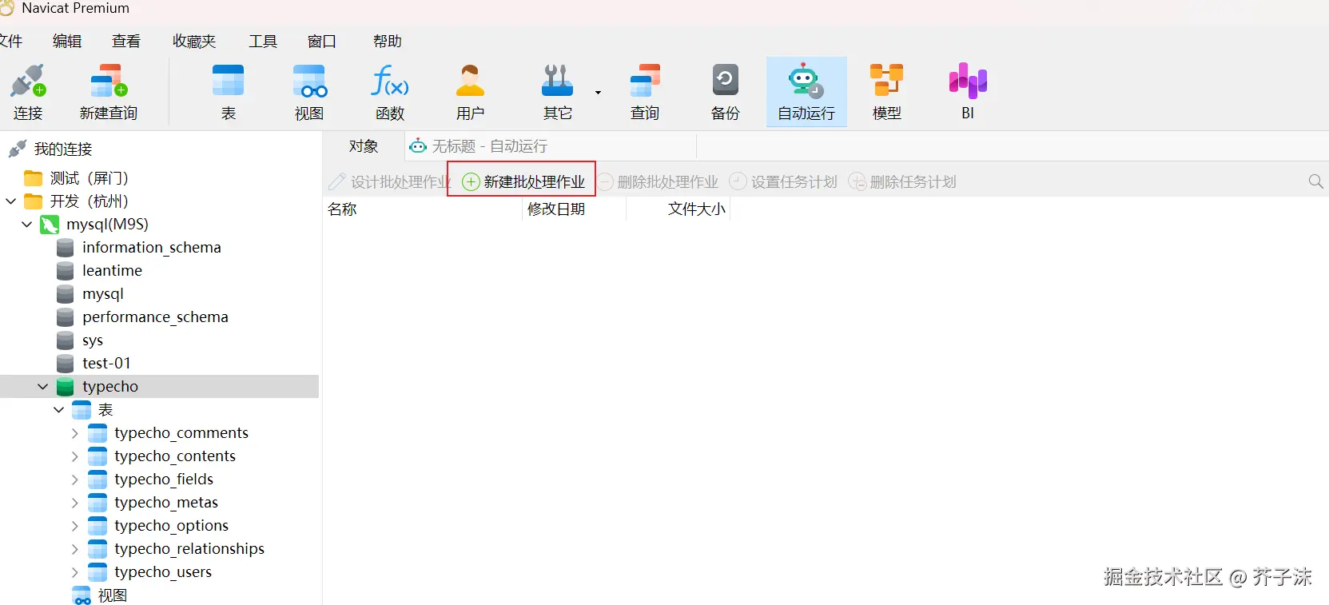Select typecho_users table name
This screenshot has width=1329, height=605.
click(x=163, y=572)
